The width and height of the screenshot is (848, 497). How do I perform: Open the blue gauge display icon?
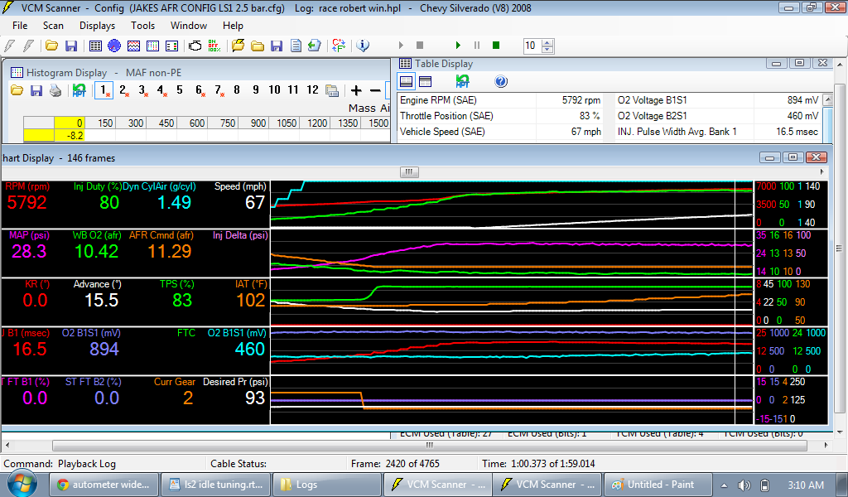click(114, 46)
